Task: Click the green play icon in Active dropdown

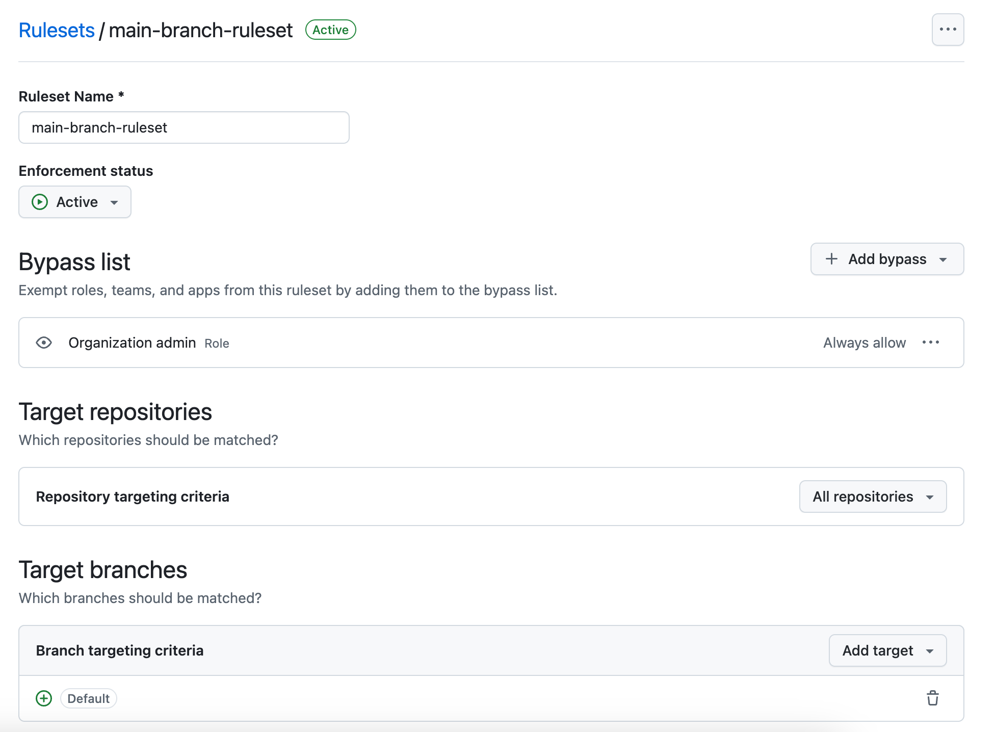Action: point(40,202)
